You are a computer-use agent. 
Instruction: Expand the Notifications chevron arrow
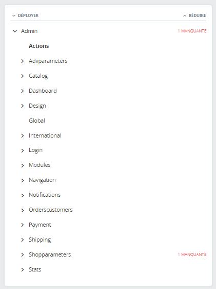(23, 195)
